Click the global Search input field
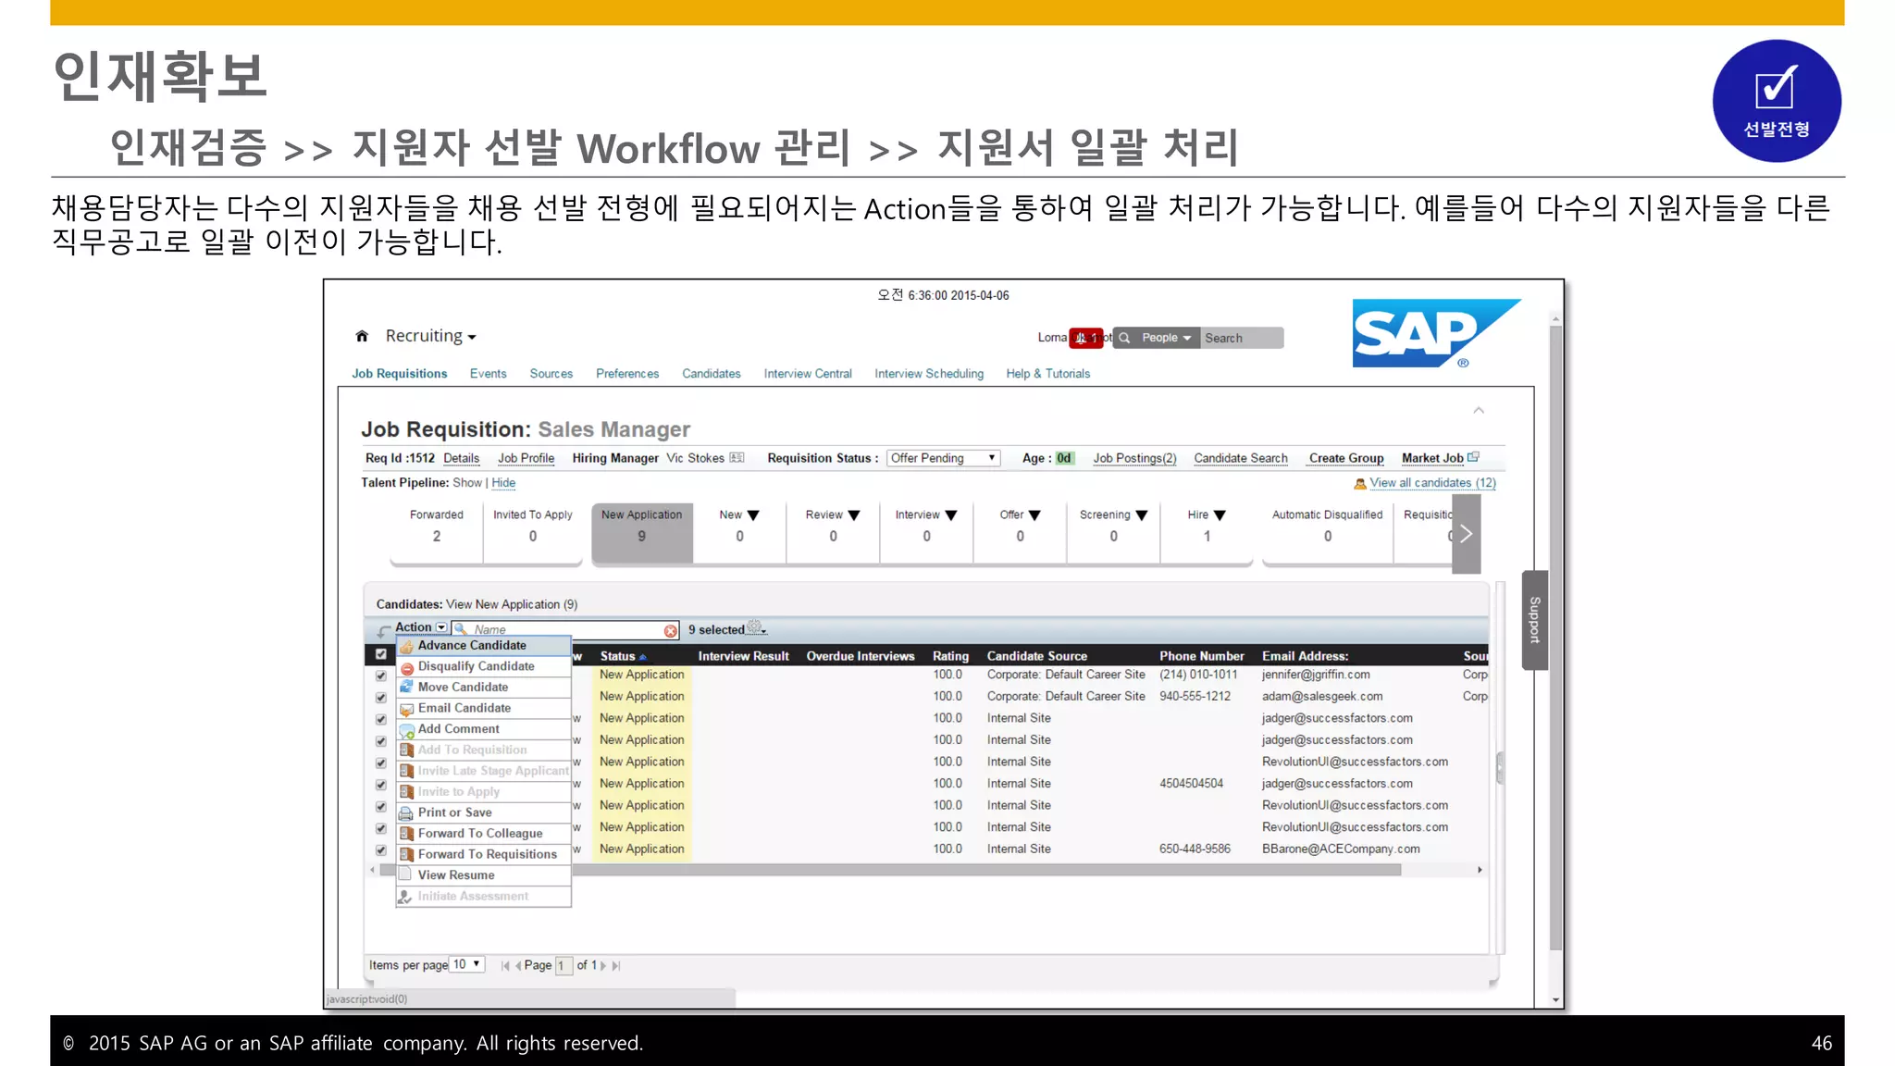The image size is (1895, 1066). 1242,338
